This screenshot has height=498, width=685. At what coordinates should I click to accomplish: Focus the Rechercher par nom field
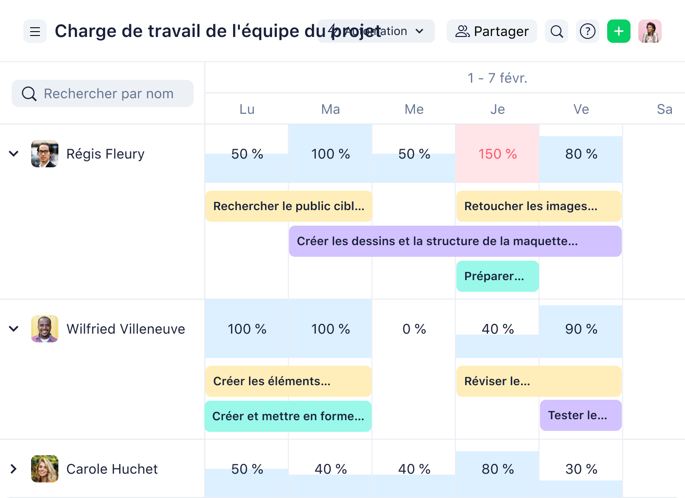click(x=103, y=93)
